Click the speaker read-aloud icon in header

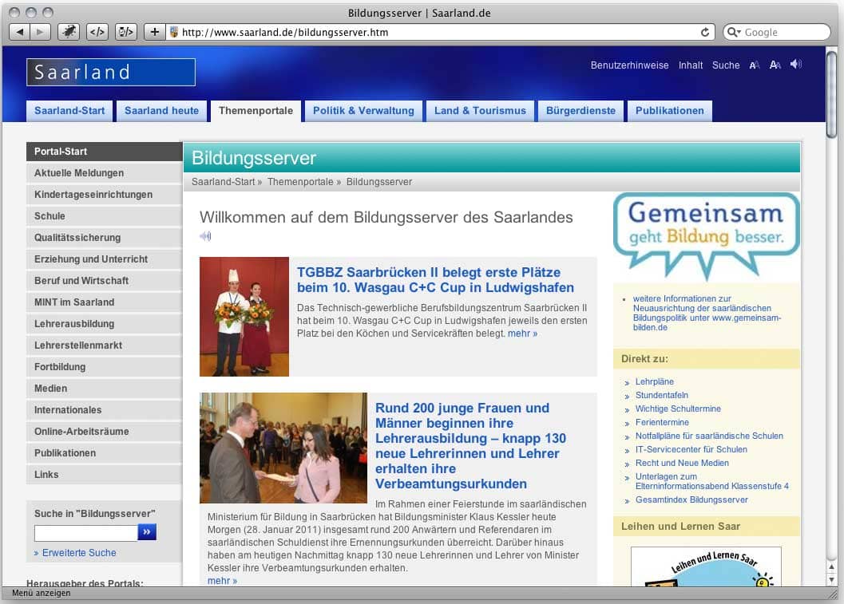tap(796, 65)
